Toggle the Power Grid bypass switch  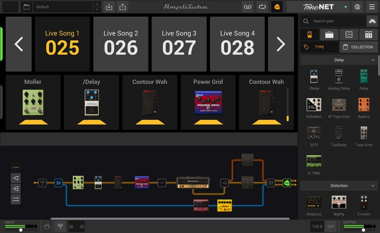click(208, 122)
